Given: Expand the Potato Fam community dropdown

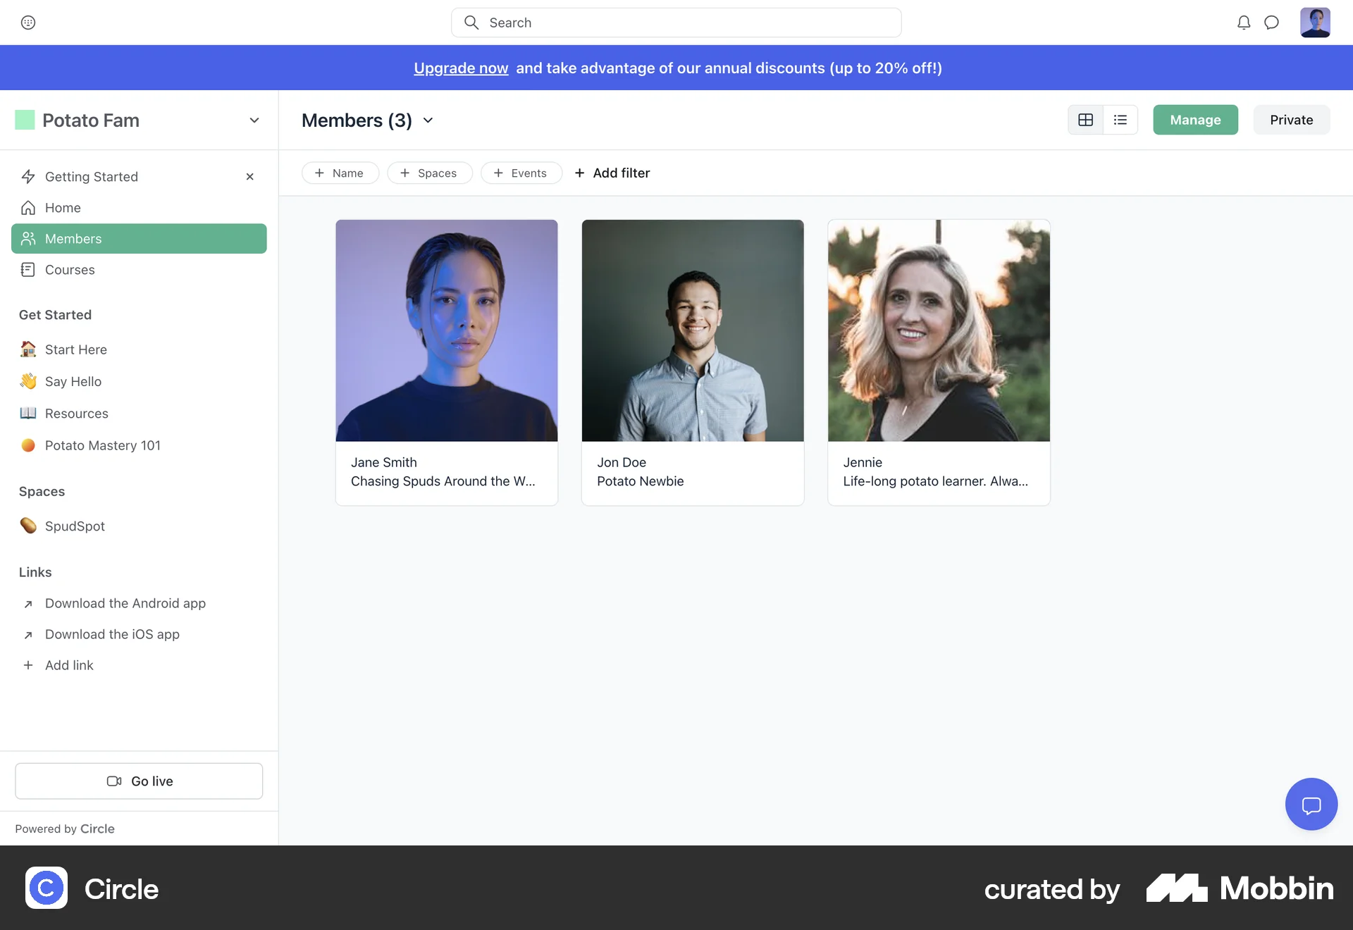Looking at the screenshot, I should pos(254,120).
